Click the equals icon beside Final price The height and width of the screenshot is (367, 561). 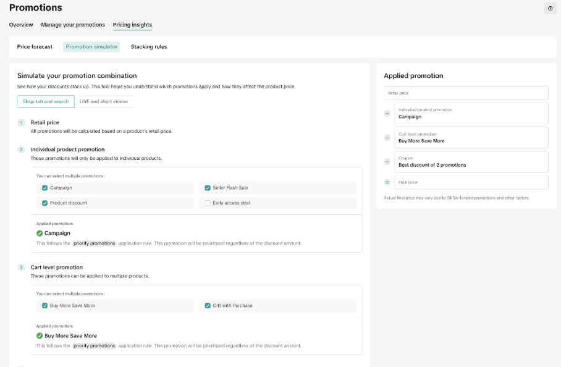tap(387, 182)
